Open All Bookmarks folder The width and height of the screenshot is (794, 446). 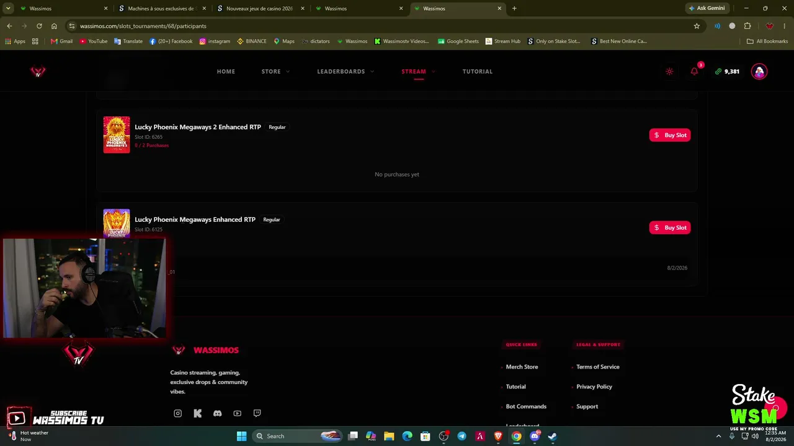click(767, 41)
